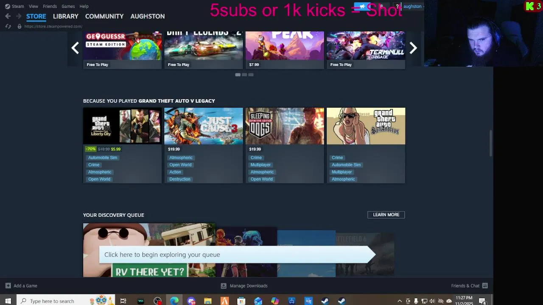The image size is (543, 305).
Task: Click the Manage Downloads icon
Action: (224, 286)
